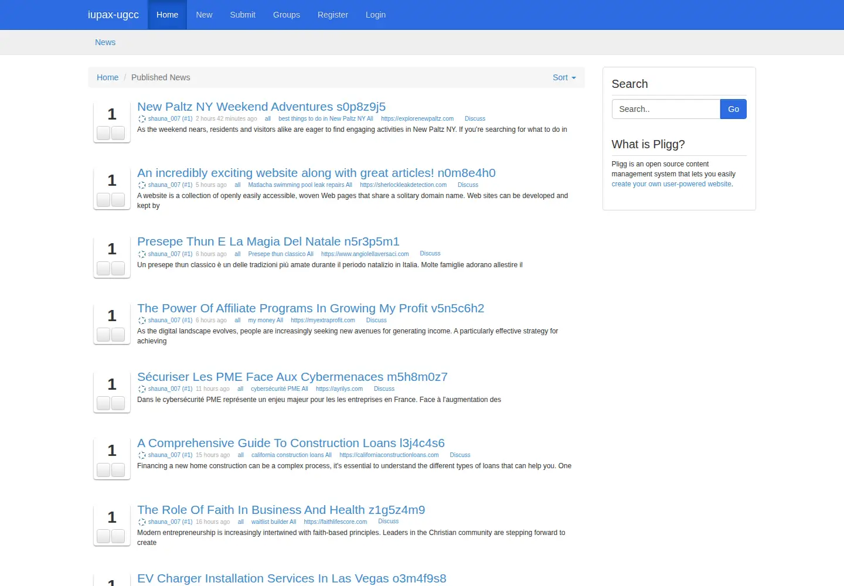This screenshot has height=586, width=844.
Task: Click left vote button beside Presepe Thun story
Action: coord(104,268)
